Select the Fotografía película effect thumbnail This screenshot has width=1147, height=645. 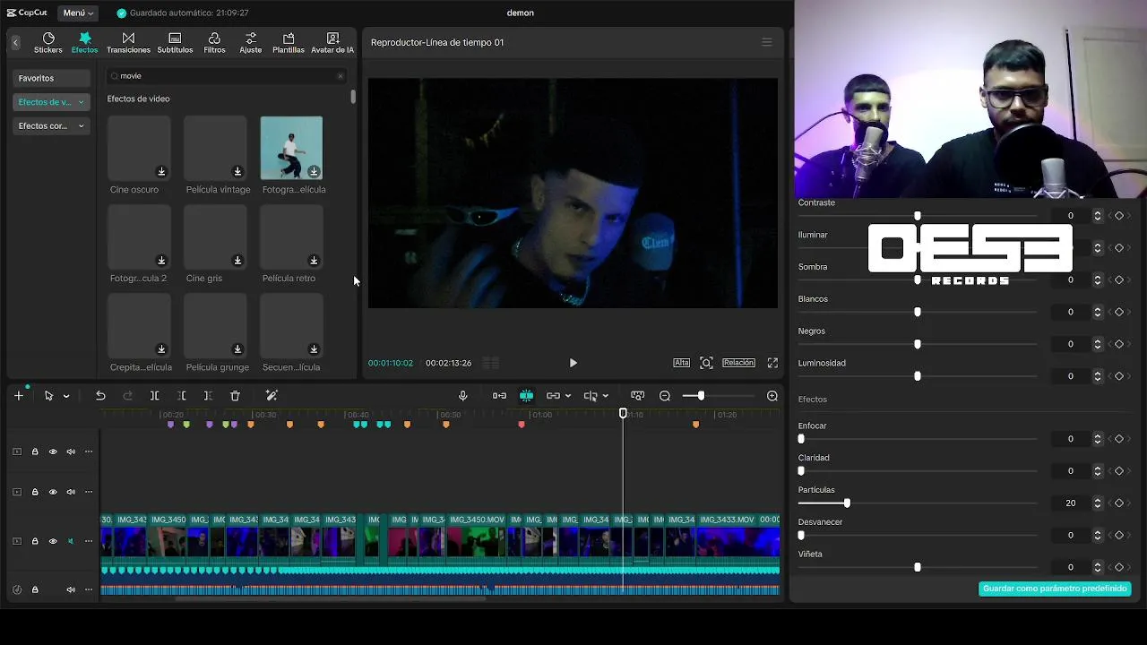tap(291, 148)
